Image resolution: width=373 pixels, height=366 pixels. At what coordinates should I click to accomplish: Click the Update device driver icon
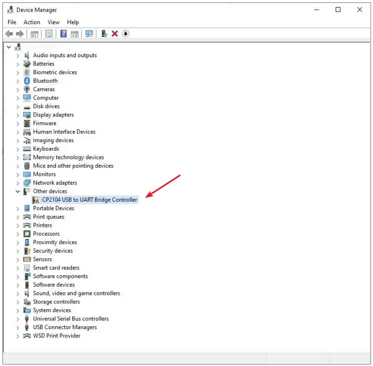tap(104, 33)
